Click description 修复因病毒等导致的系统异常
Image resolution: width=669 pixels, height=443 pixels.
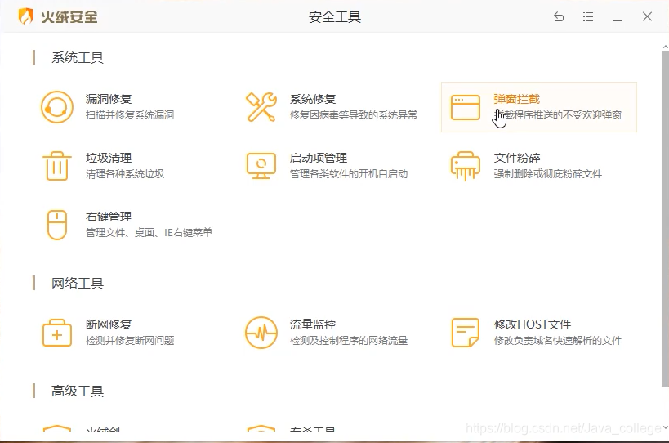[x=353, y=114]
